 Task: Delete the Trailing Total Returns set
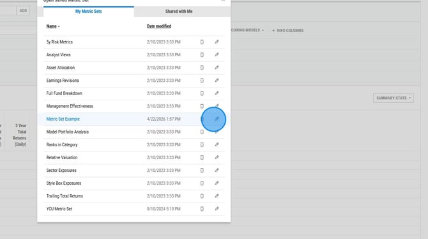(202, 196)
